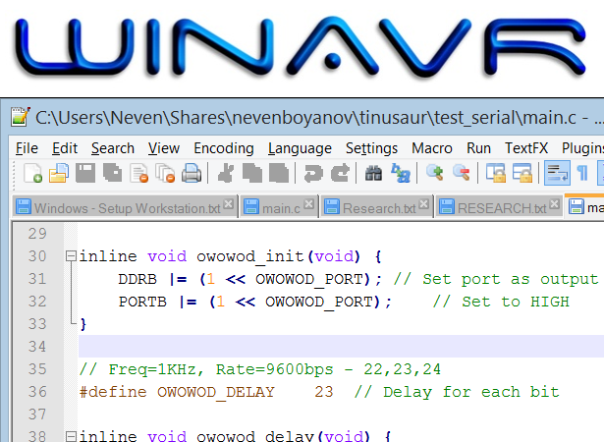Click PORTB on line 32
Viewport: 604px width, 442px height.
[x=142, y=302]
